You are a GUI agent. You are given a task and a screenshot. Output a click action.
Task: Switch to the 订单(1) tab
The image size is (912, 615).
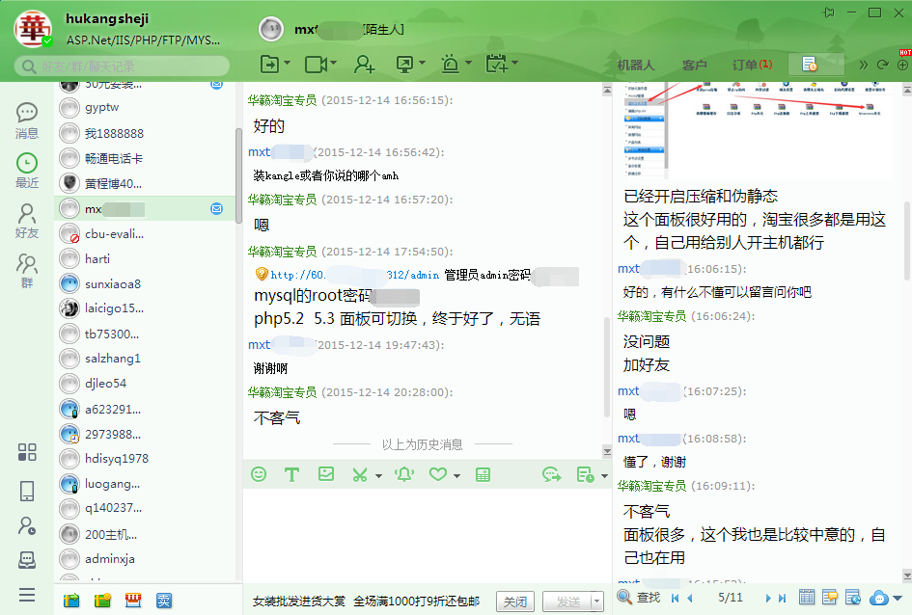pos(752,65)
